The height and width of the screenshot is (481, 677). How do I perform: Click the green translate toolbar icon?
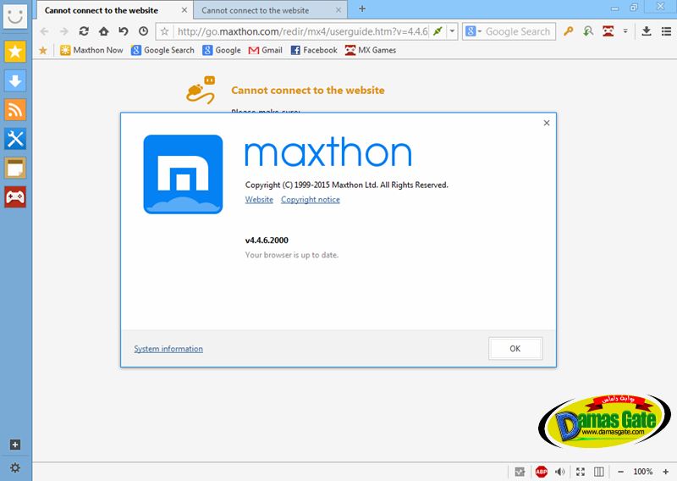coord(588,31)
